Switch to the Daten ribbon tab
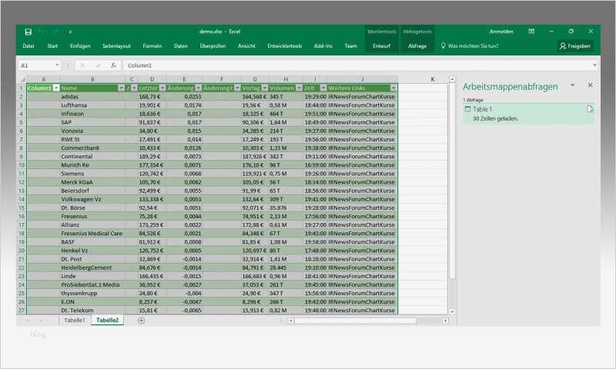This screenshot has width=616, height=369. coord(181,46)
